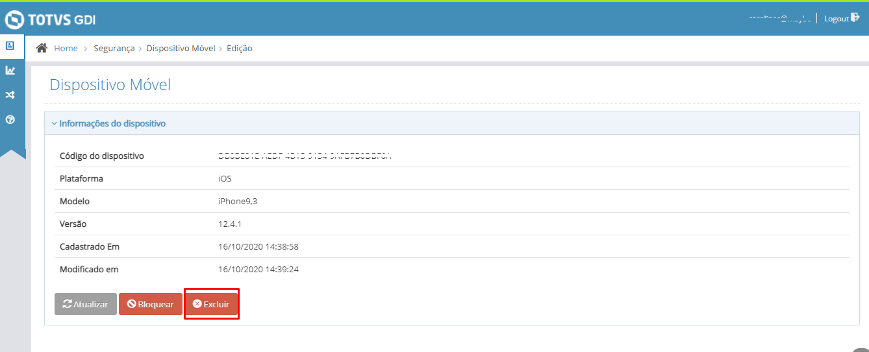The width and height of the screenshot is (869, 352).
Task: Select the iOS platform value
Action: point(225,179)
